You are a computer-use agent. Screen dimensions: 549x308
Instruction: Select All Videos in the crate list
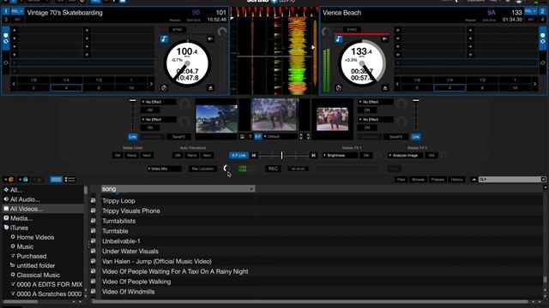coord(43,209)
